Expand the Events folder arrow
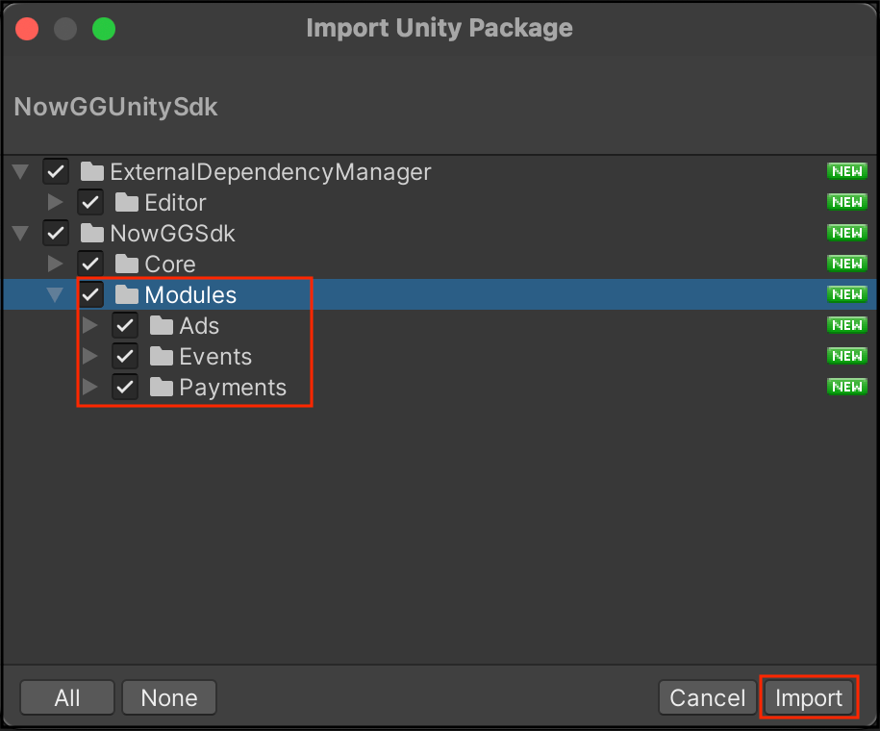 pos(90,357)
